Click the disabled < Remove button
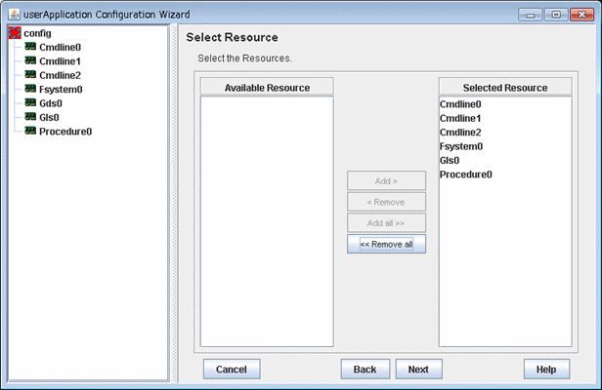 [x=386, y=202]
